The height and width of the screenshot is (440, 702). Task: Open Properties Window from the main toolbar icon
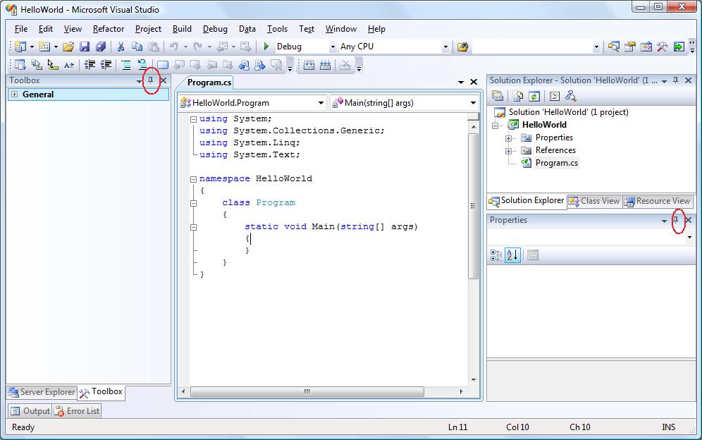[630, 47]
